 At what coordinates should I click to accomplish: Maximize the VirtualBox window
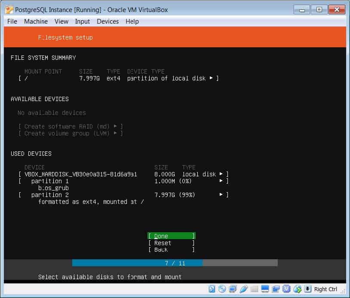tap(319, 9)
